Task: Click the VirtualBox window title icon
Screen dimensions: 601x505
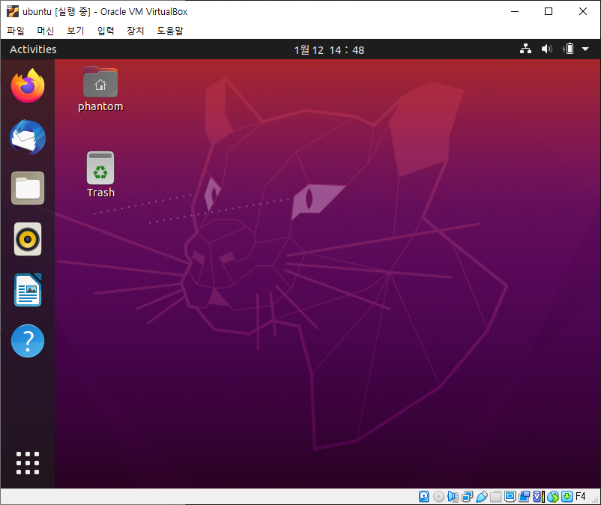Action: click(12, 11)
